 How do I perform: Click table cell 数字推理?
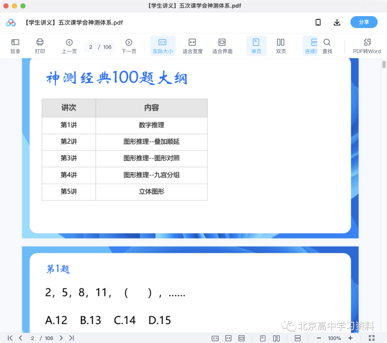[152, 125]
